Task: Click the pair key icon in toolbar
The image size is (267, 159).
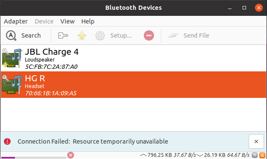Action: (x=63, y=35)
